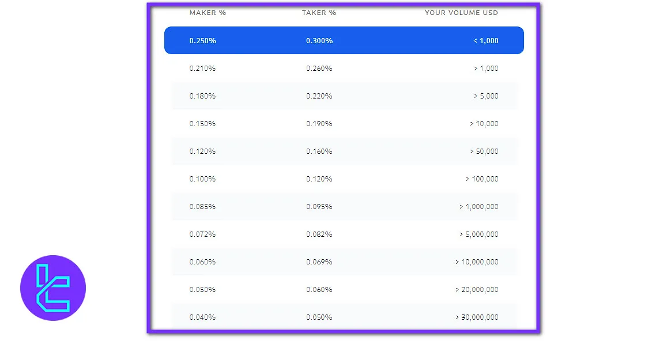The height and width of the screenshot is (341, 663).
Task: Click the 0.085% maker fee cell
Action: 202,207
